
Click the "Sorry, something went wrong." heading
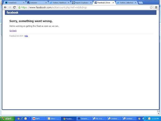point(31,21)
